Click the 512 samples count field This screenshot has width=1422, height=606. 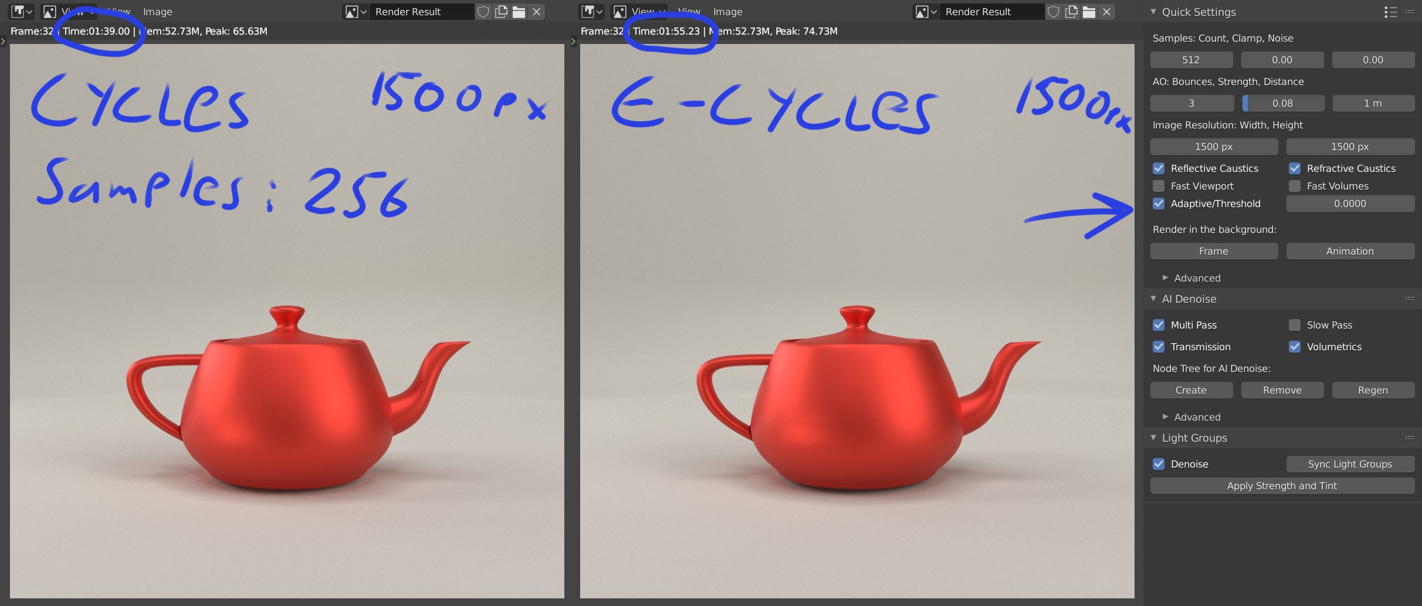(1191, 59)
